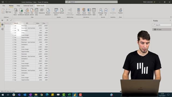
Task: Switch to Data view
Action: click(2, 25)
